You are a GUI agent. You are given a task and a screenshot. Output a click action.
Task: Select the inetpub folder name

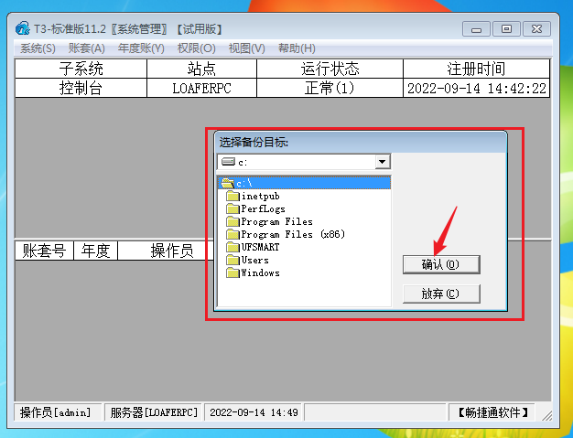(x=261, y=196)
